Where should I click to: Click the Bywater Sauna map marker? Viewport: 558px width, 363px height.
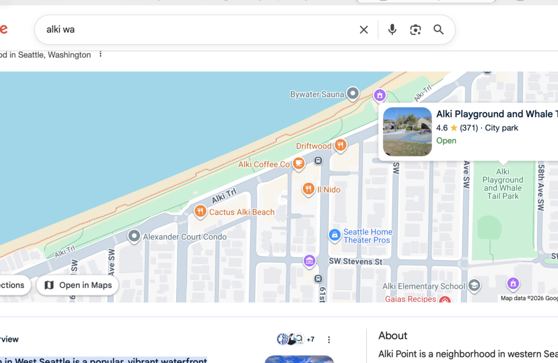pyautogui.click(x=353, y=94)
